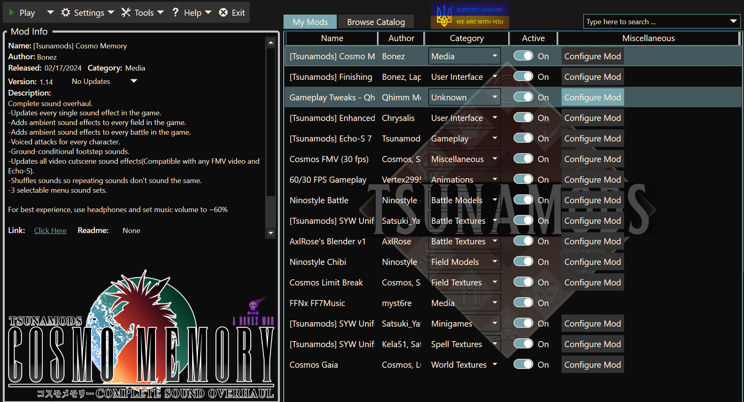This screenshot has width=744, height=402.
Task: Switch to the My Mods tab
Action: [x=310, y=22]
